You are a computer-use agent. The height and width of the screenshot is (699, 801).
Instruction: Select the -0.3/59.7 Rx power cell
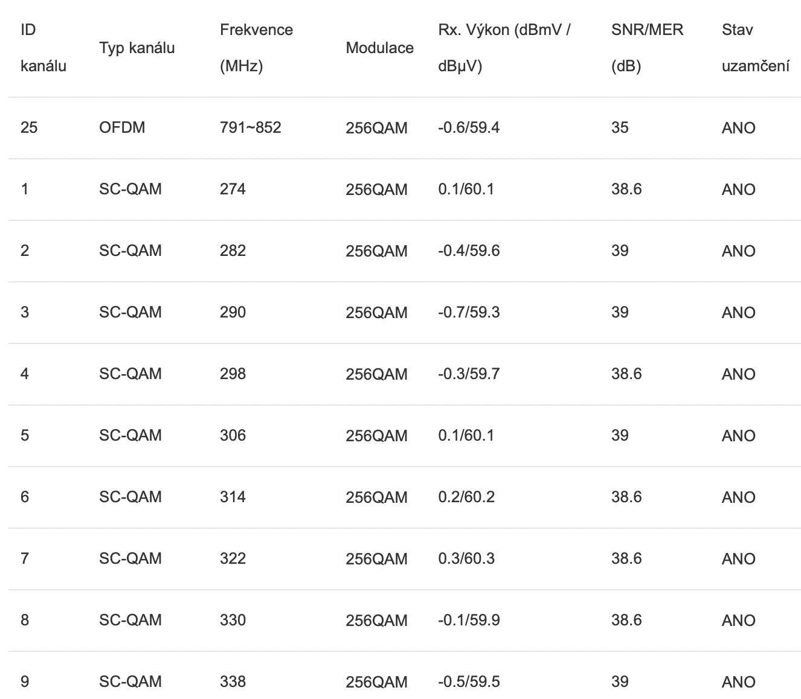point(469,374)
